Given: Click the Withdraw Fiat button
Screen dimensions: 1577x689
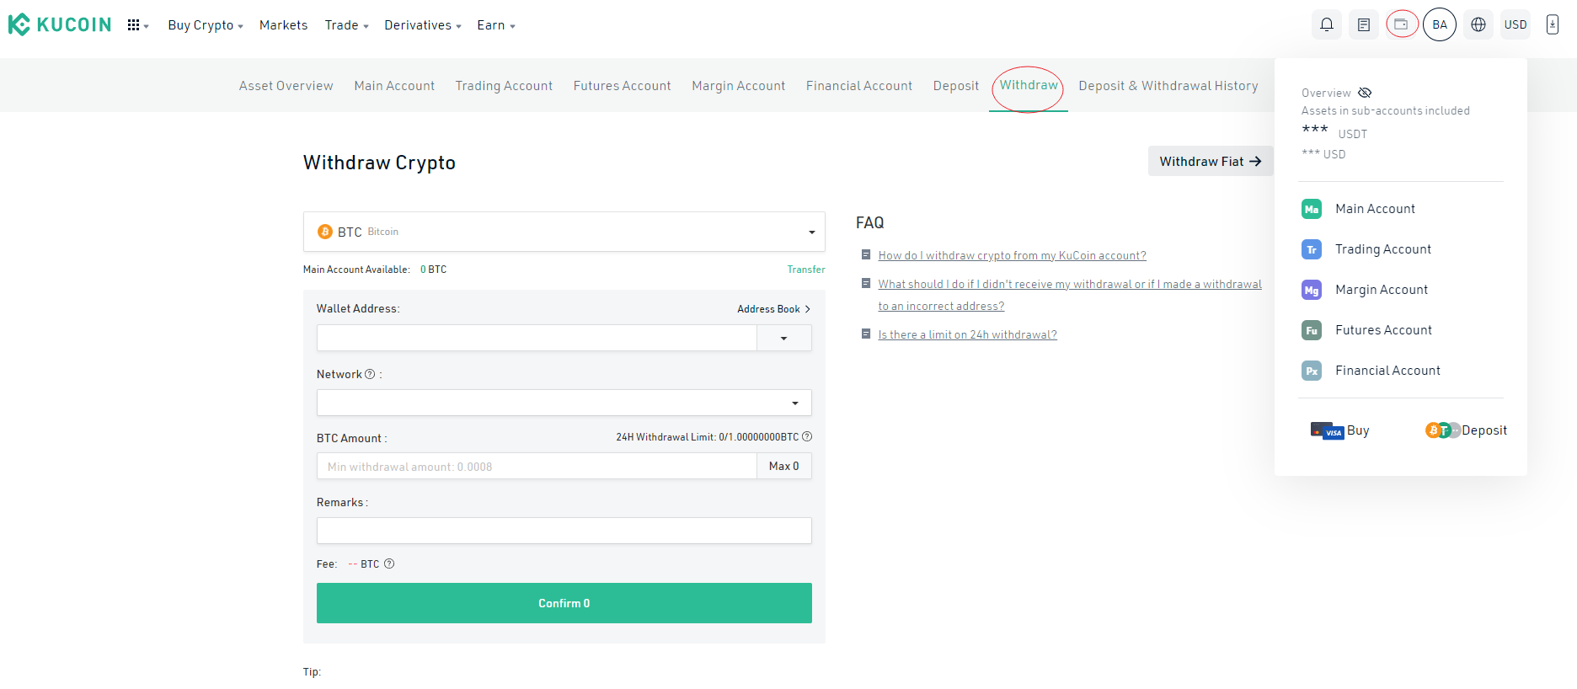Looking at the screenshot, I should pos(1211,161).
